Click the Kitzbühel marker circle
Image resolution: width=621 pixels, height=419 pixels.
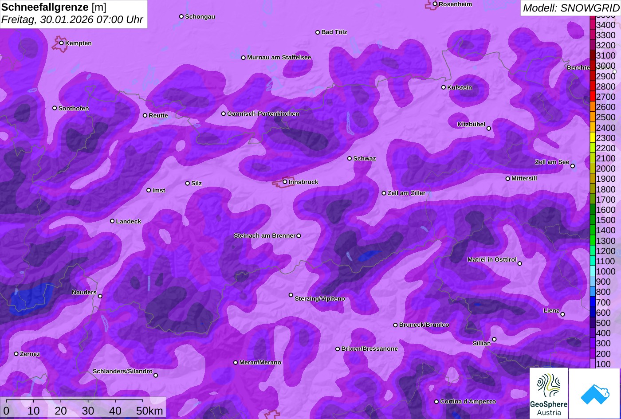[489, 129]
